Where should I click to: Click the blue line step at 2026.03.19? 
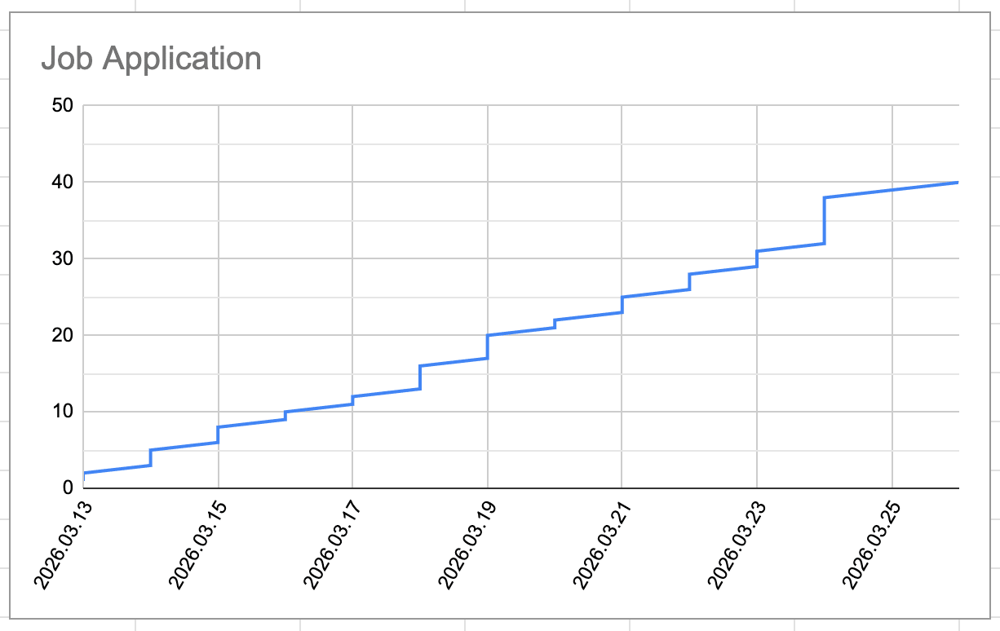coord(488,346)
